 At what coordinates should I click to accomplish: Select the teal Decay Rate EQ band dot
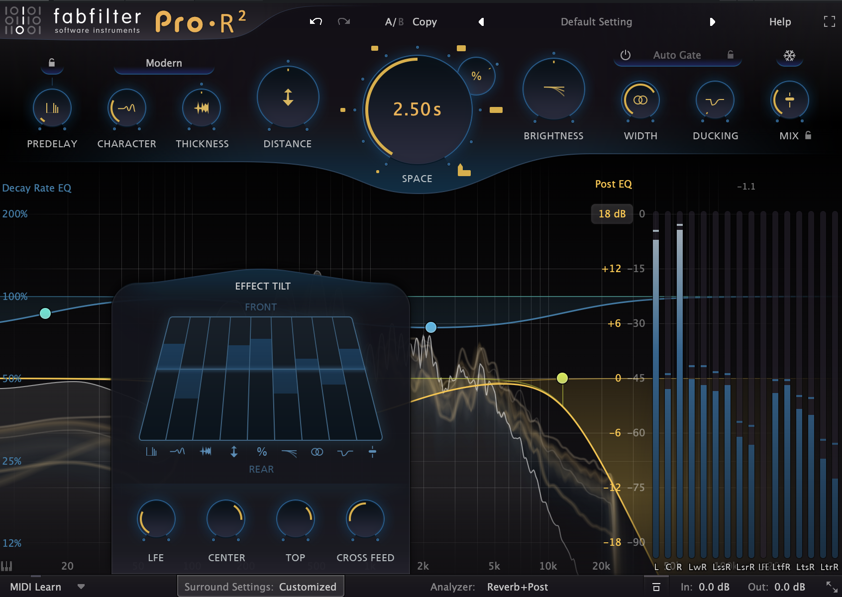click(45, 313)
